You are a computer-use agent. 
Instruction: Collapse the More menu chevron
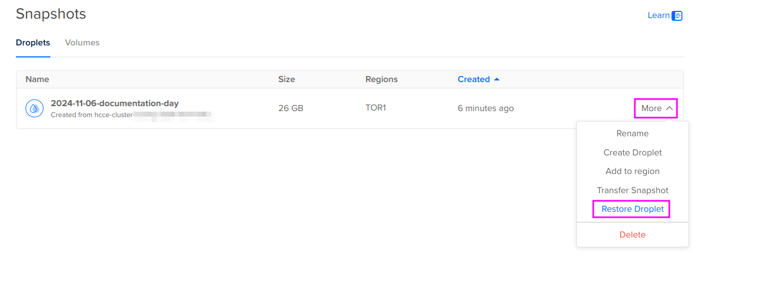(x=669, y=108)
